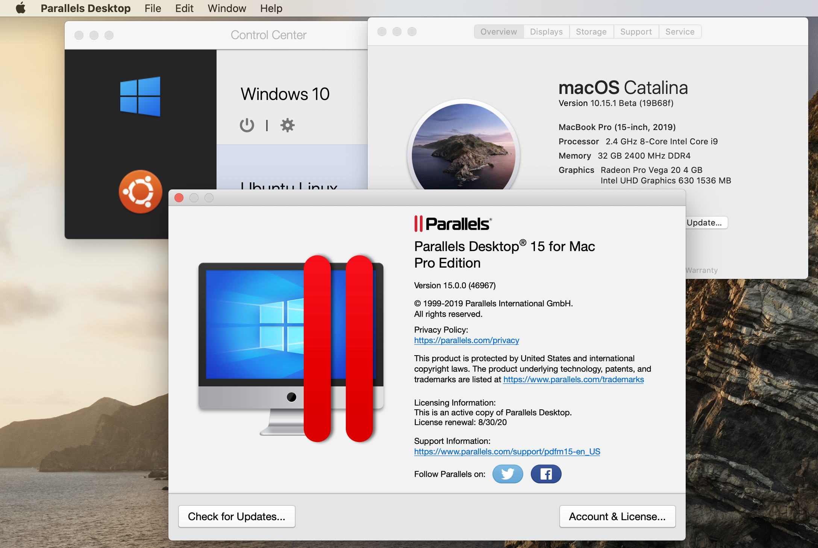The height and width of the screenshot is (548, 818).
Task: Close the About Parallels window
Action: pyautogui.click(x=179, y=198)
